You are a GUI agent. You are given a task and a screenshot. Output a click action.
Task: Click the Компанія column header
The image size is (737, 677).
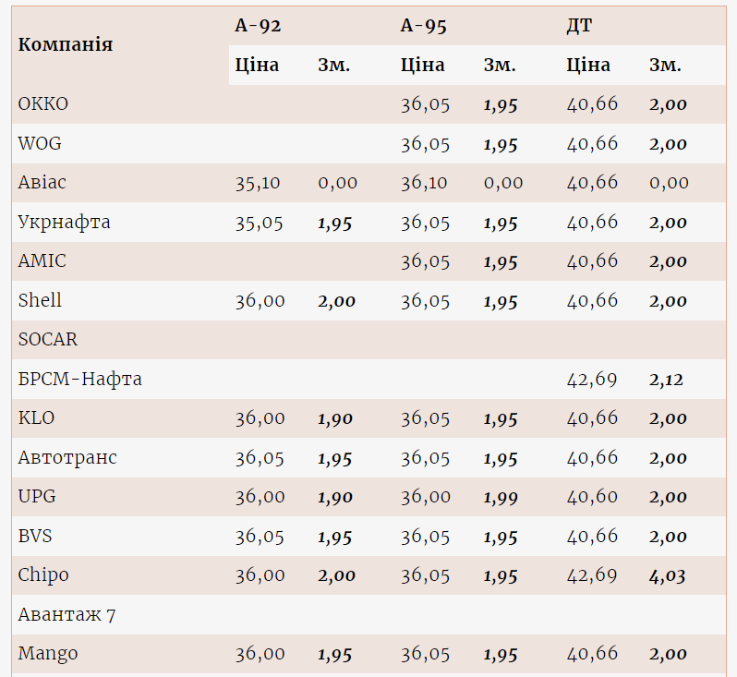point(66,44)
